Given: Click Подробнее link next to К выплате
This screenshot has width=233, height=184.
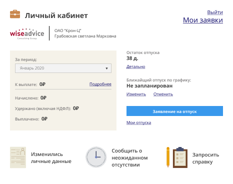Looking at the screenshot, I should coord(100,84).
